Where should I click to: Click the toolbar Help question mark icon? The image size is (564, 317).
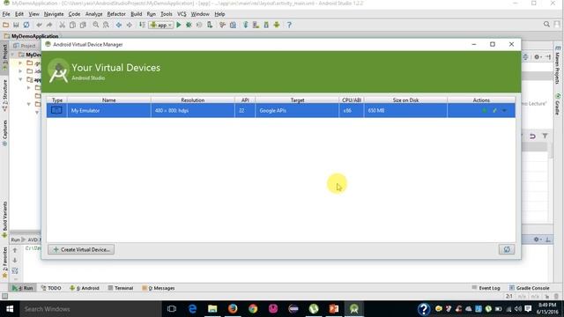coord(289,25)
